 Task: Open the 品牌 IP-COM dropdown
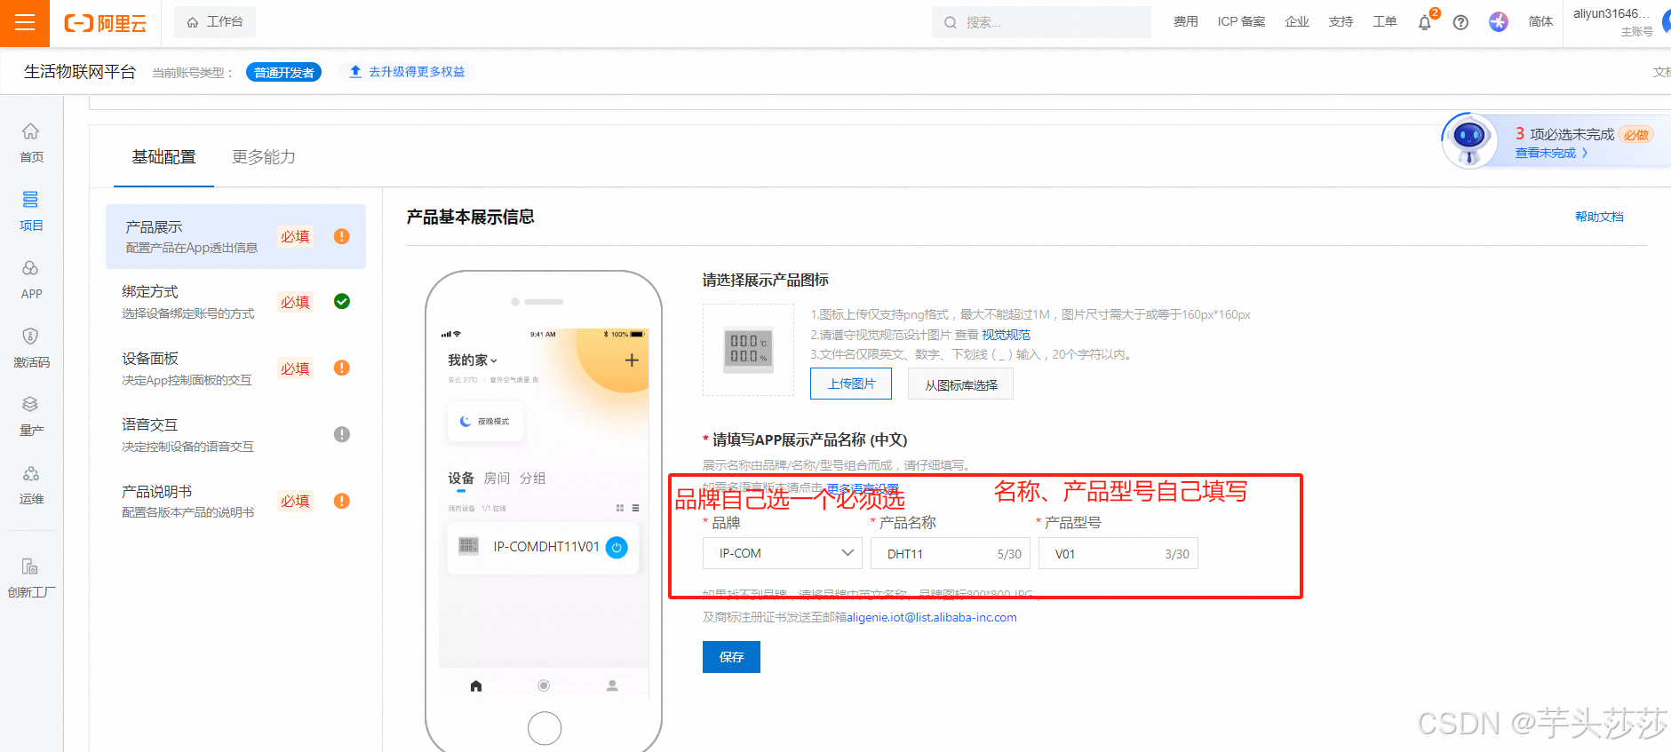[x=782, y=553]
